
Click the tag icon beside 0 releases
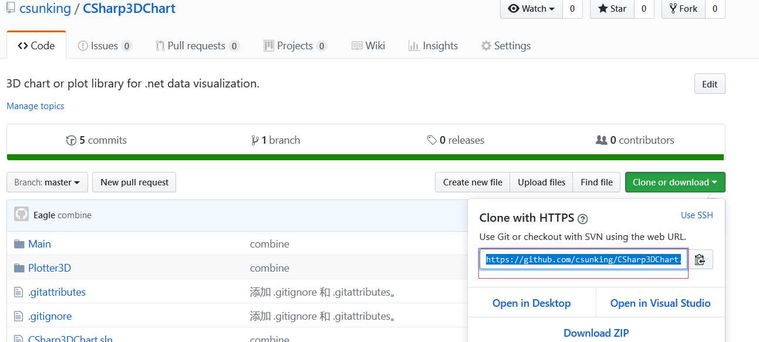[432, 140]
